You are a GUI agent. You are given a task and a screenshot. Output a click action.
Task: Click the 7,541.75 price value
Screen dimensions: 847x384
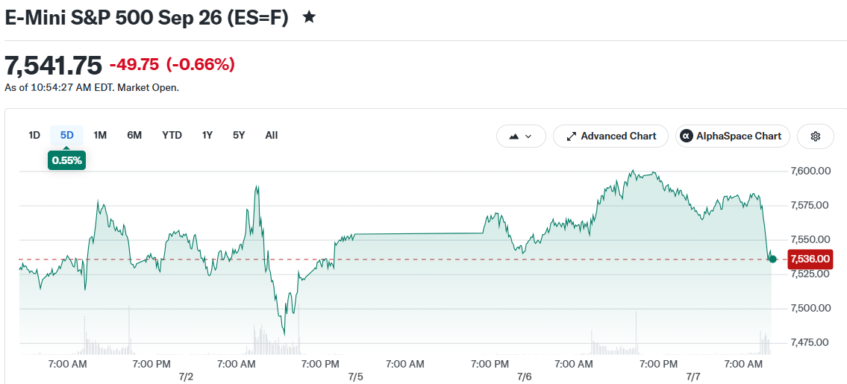pyautogui.click(x=53, y=66)
